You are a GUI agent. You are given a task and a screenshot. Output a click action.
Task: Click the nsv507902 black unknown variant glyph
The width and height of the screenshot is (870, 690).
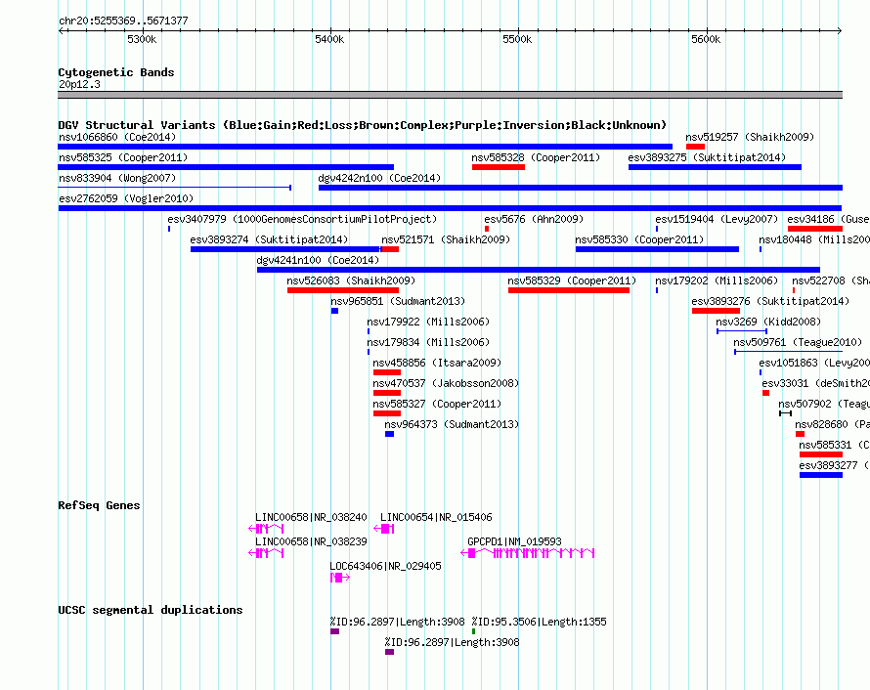785,413
